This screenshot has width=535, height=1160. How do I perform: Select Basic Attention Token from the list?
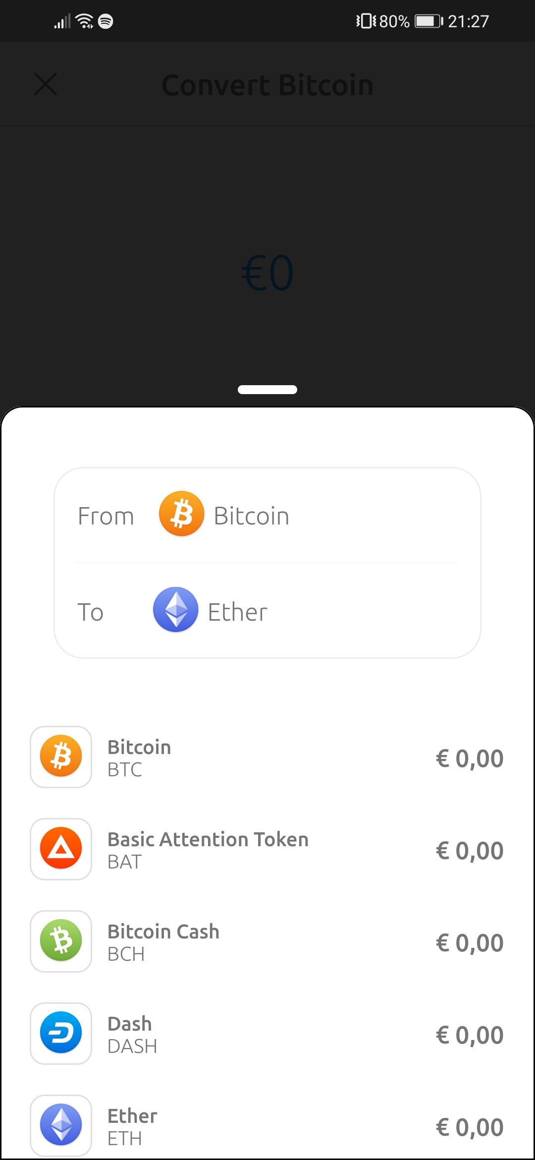pos(208,850)
